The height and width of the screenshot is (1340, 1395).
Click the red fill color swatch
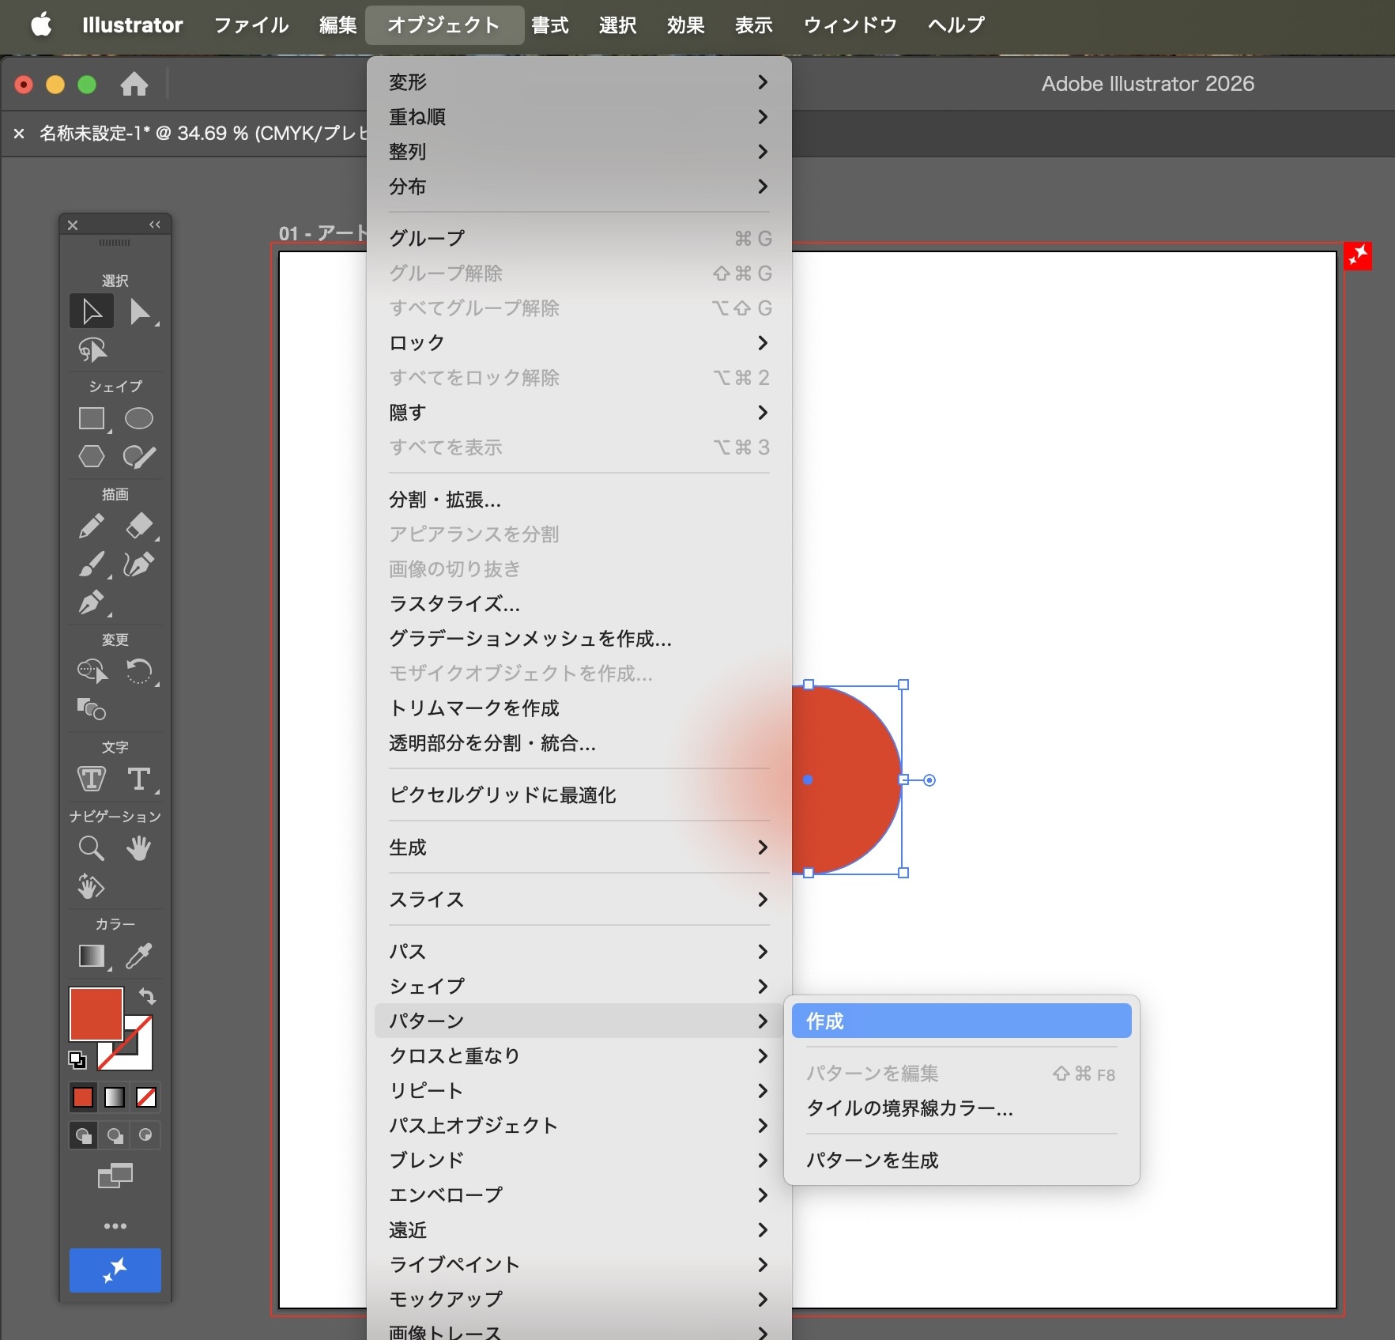[x=95, y=1013]
